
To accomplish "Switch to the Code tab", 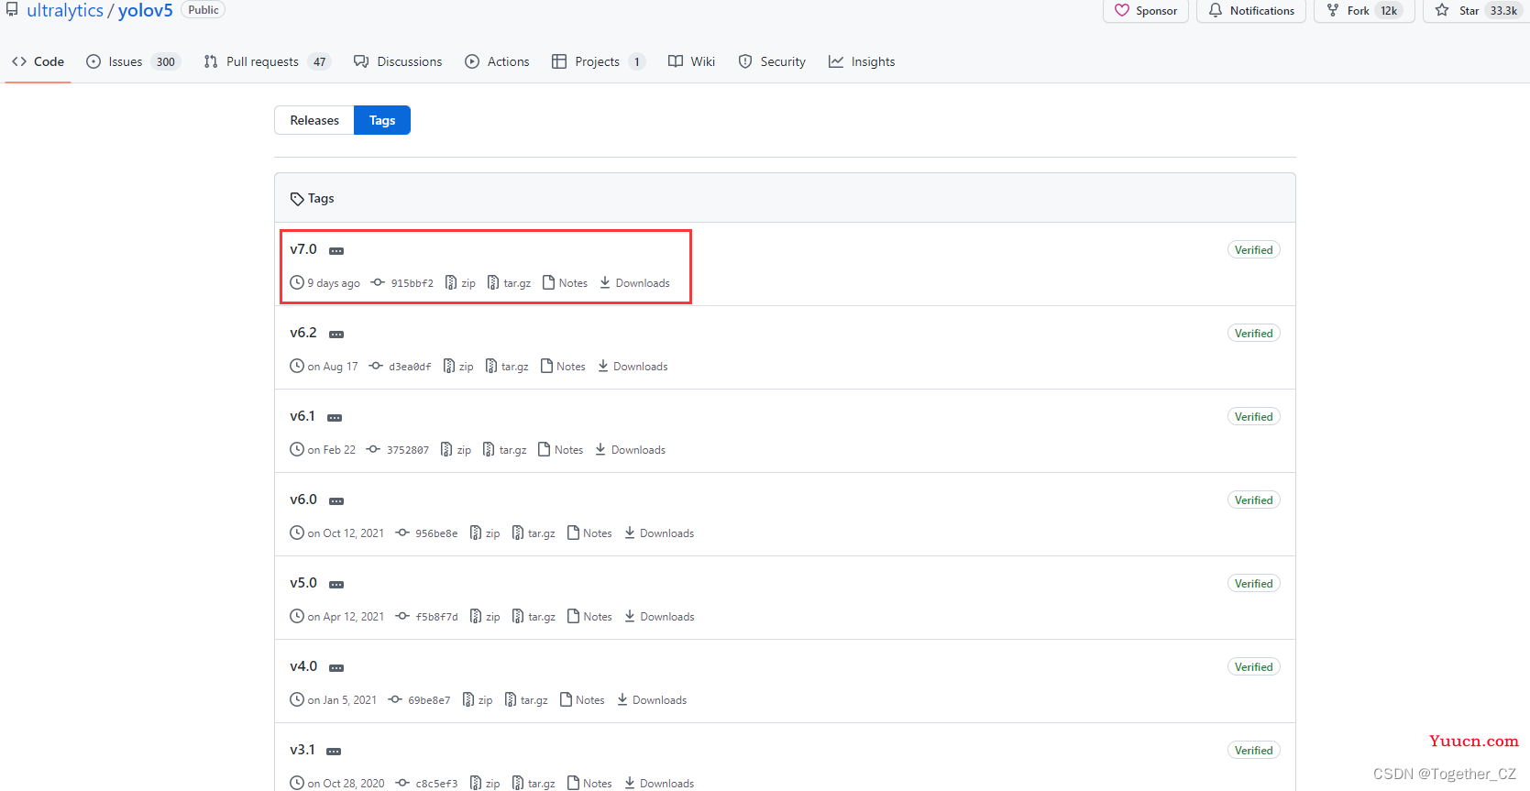I will [x=38, y=61].
